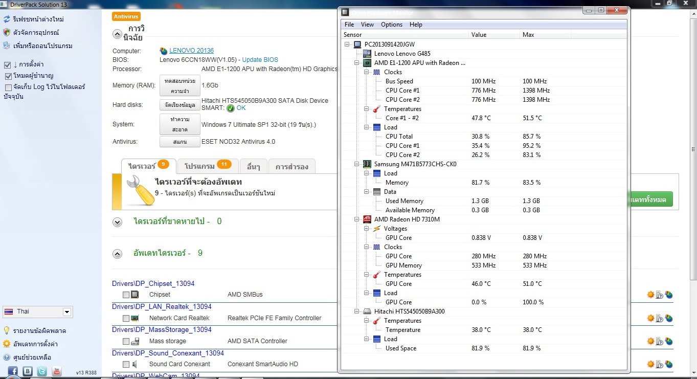Expand the missing drivers section chevron
Screen dimensions: 697x379
point(117,222)
